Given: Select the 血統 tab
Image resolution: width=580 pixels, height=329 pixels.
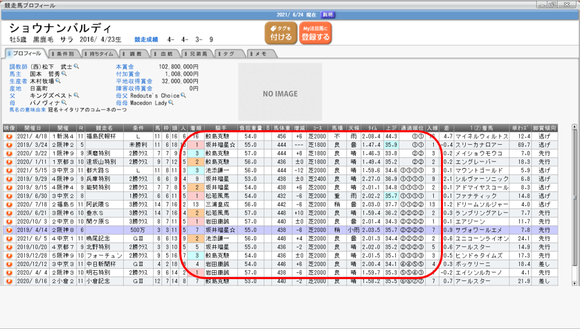Looking at the screenshot, I should [165, 53].
